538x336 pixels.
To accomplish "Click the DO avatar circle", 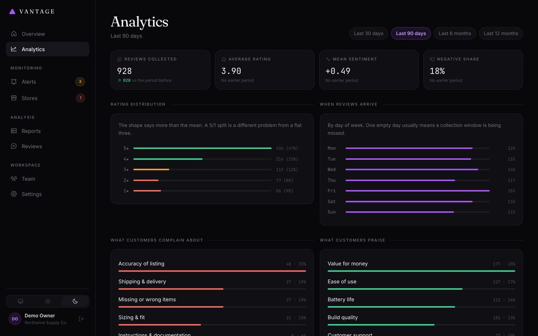I will pyautogui.click(x=15, y=319).
